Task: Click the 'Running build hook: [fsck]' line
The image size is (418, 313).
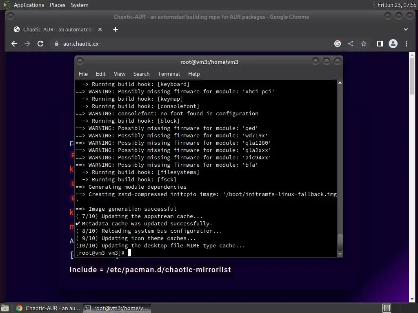Action: coord(129,180)
